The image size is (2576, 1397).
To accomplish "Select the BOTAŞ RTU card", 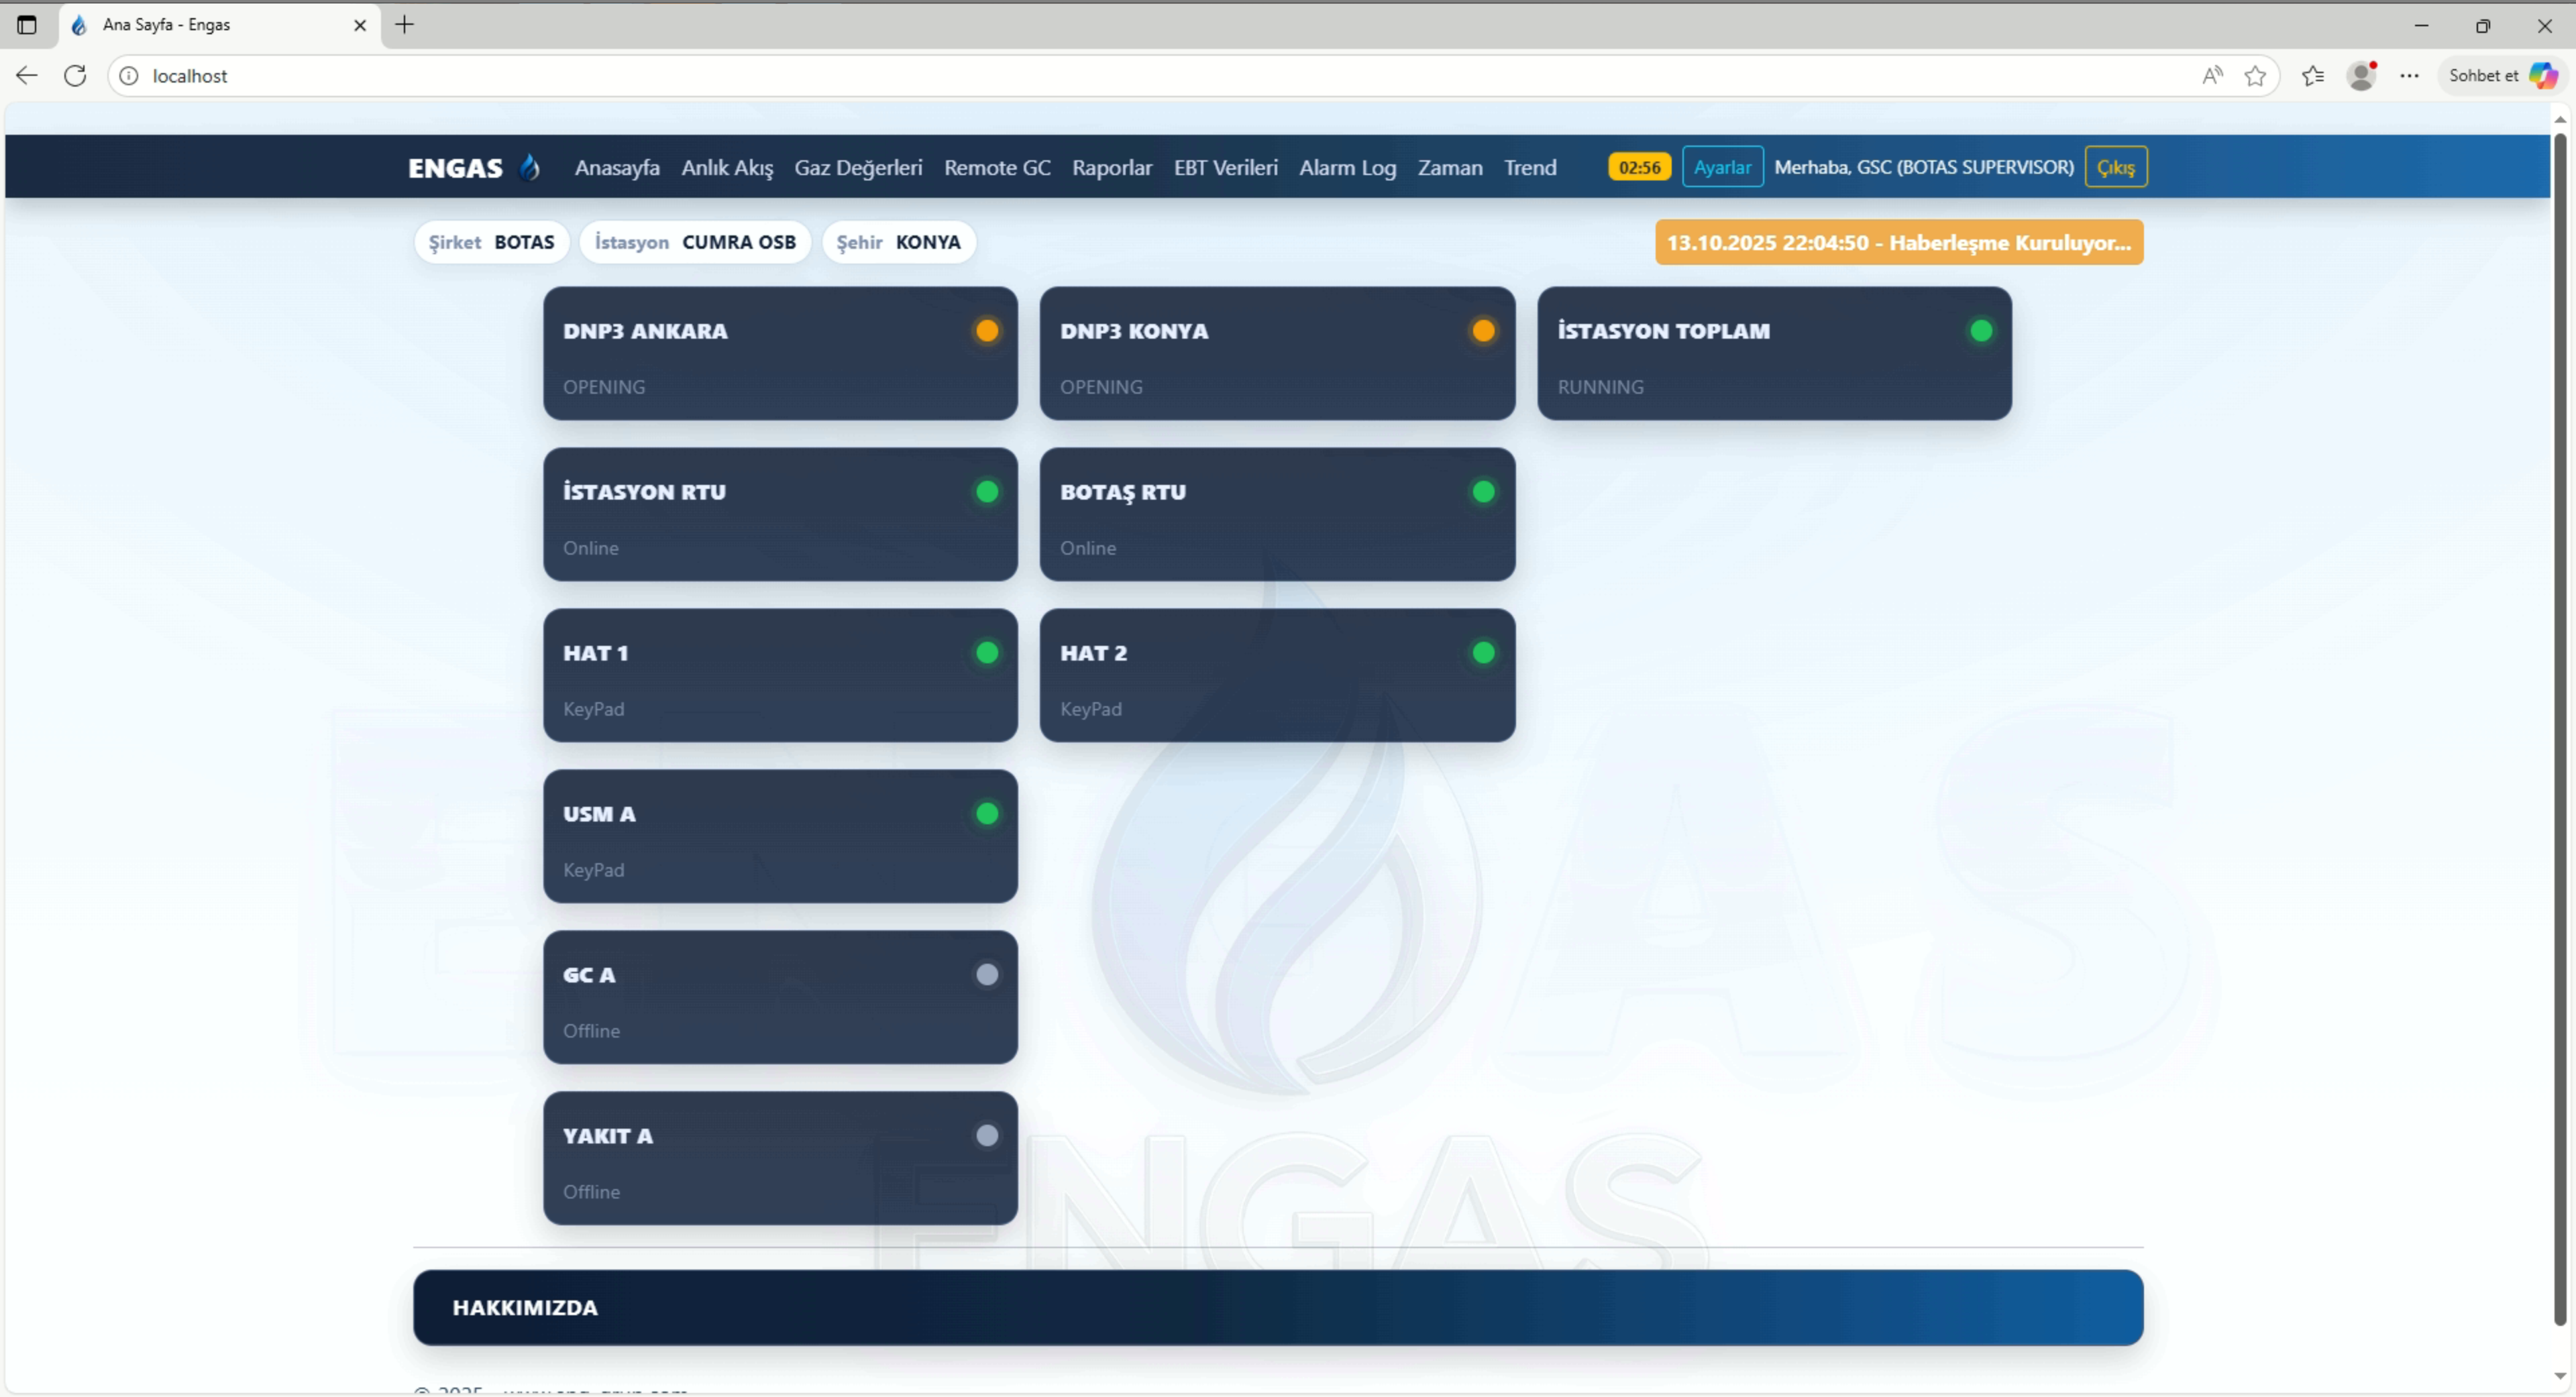I will click(x=1276, y=515).
